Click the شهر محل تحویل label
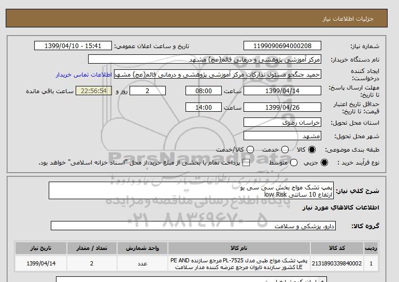399x282 pixels. point(357,137)
